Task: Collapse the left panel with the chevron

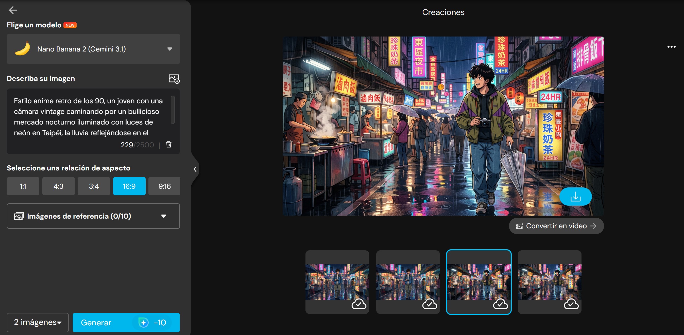Action: click(195, 169)
